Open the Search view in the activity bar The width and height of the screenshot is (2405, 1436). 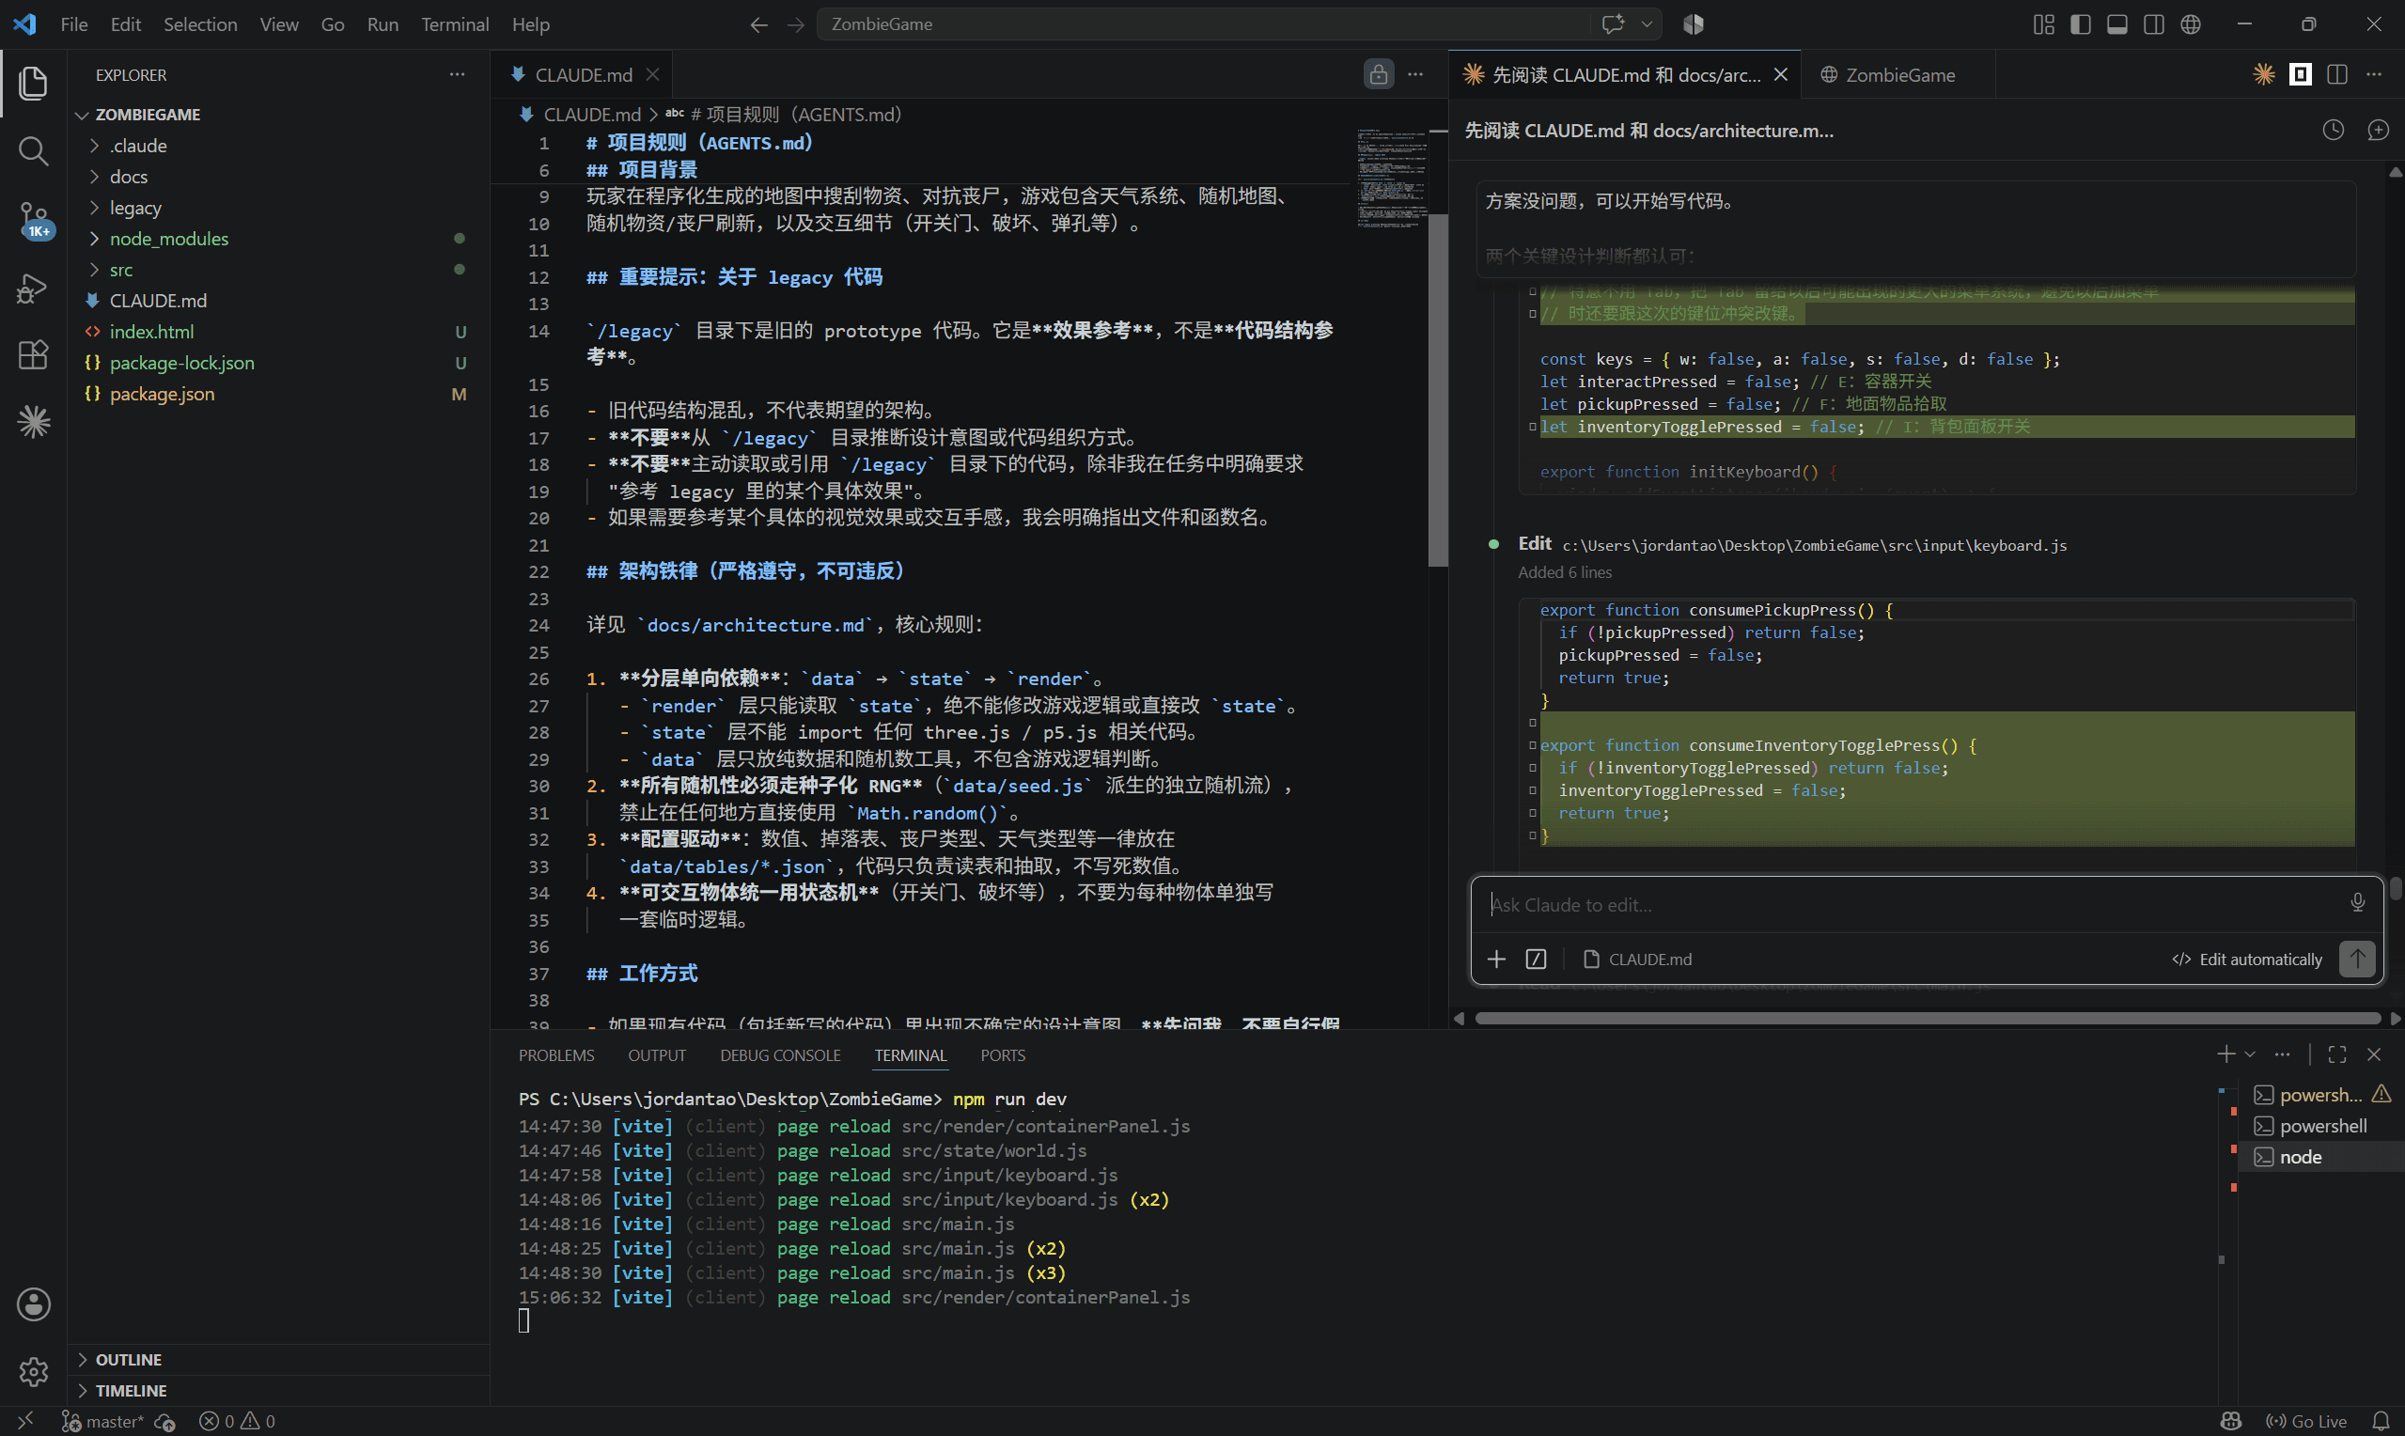(x=33, y=151)
